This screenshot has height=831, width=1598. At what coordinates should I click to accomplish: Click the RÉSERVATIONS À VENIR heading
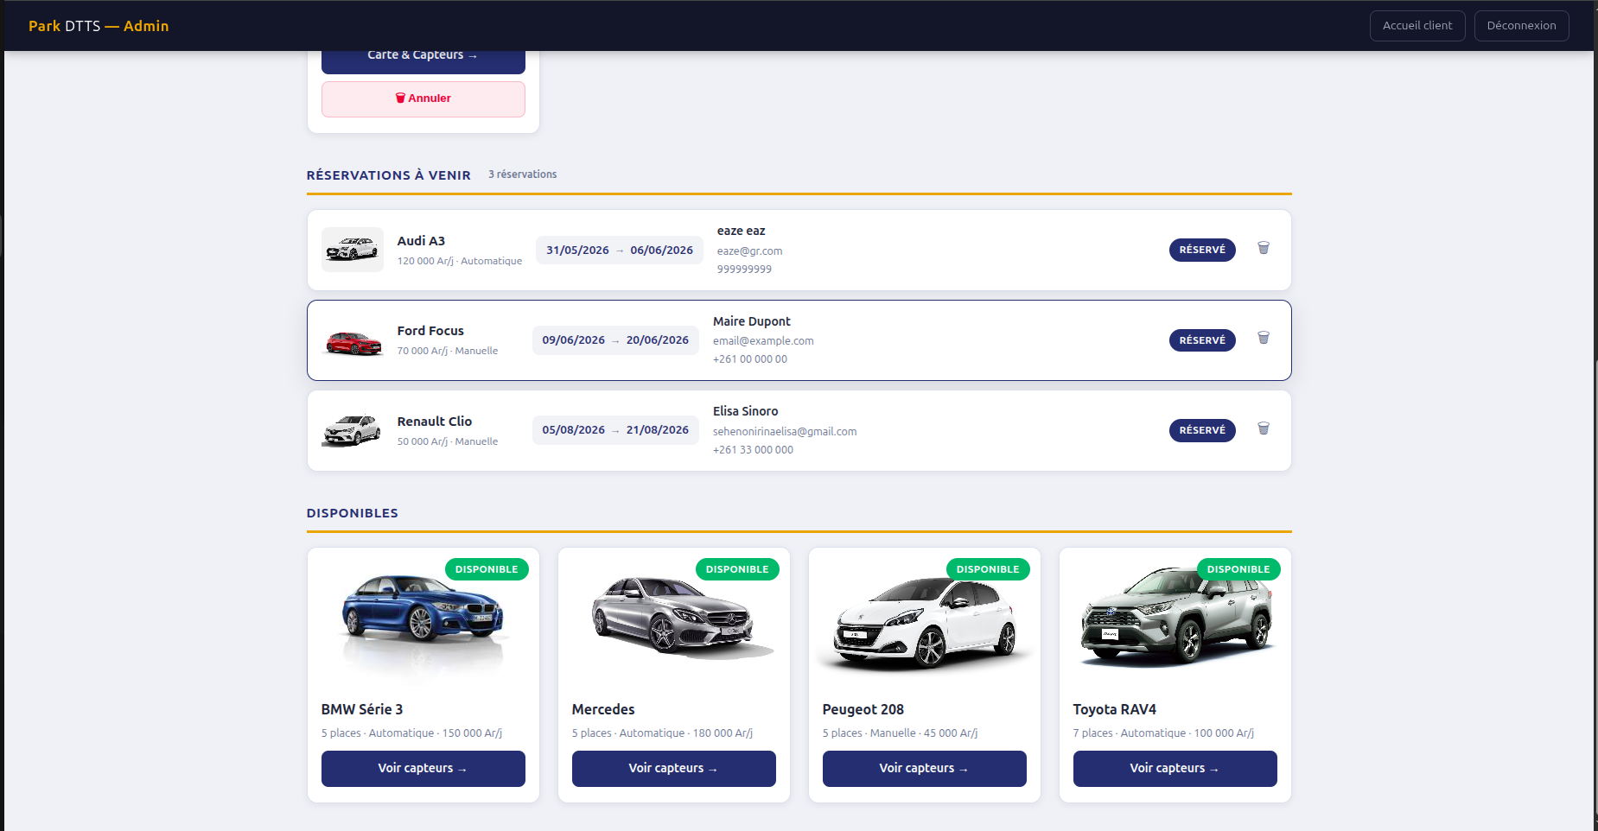(x=389, y=175)
